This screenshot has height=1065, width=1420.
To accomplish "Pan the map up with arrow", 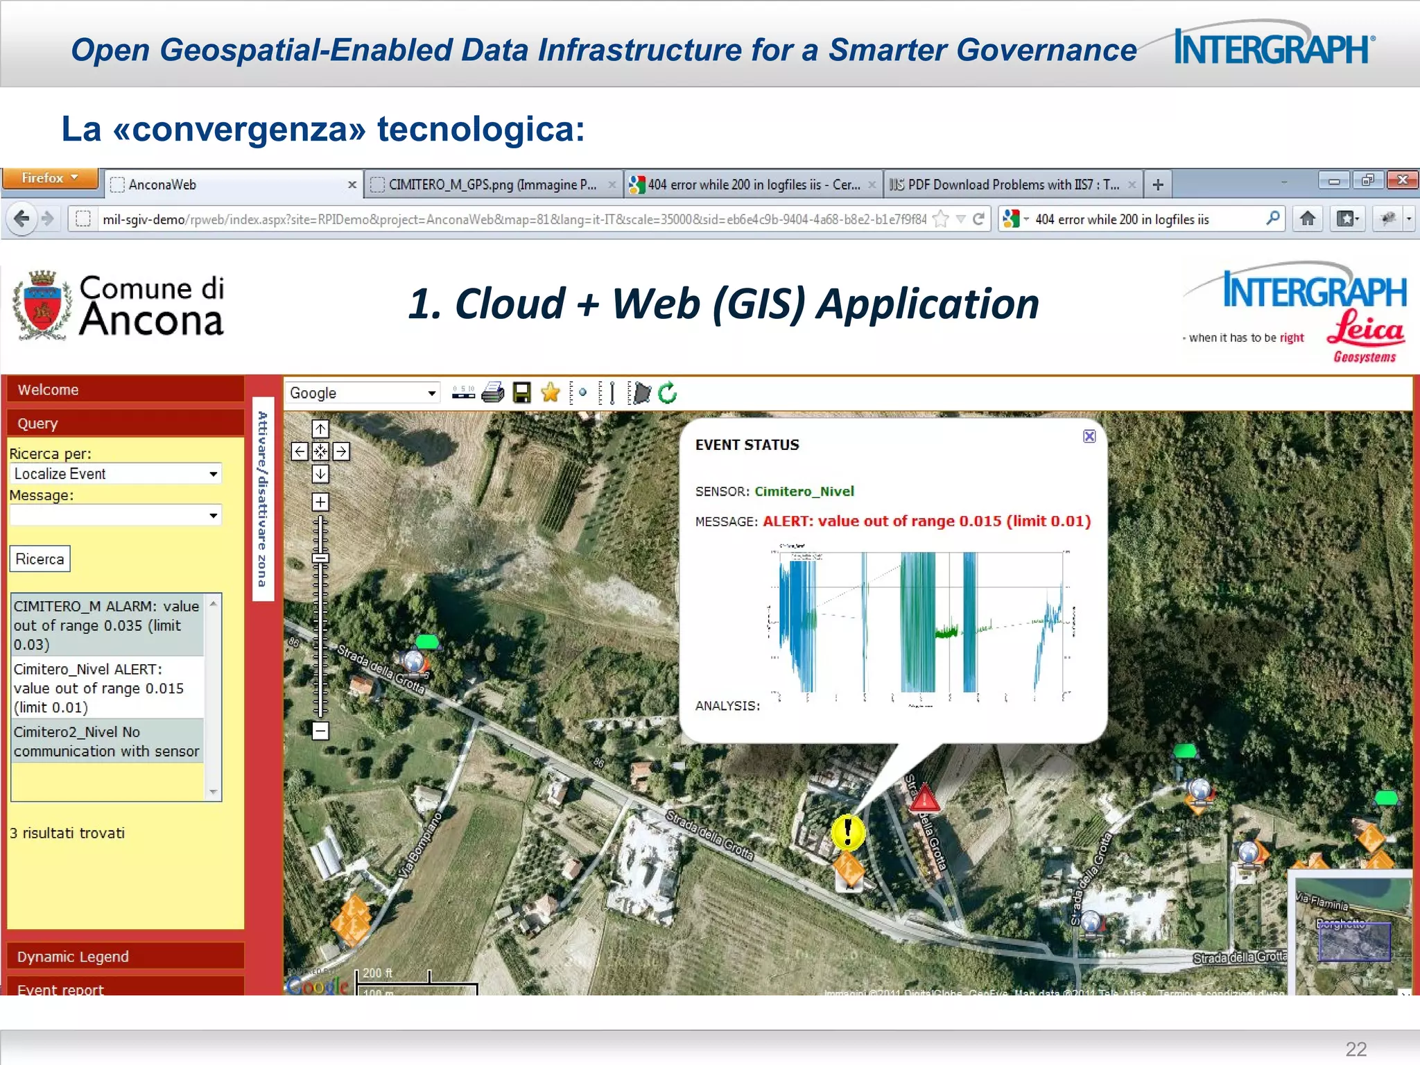I will [x=320, y=429].
